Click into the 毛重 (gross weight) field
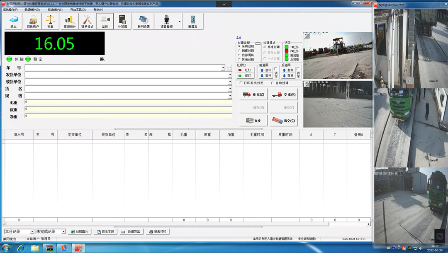Viewport: 448px width, 253px height. coord(128,102)
